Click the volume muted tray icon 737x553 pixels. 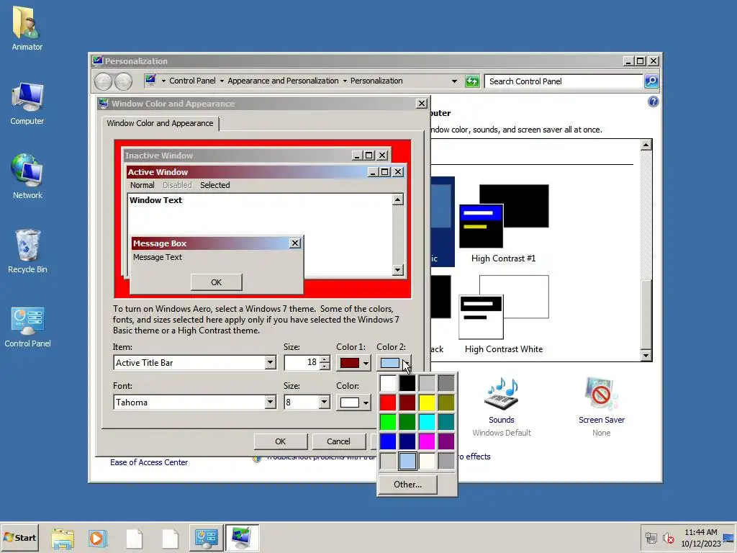coord(668,538)
